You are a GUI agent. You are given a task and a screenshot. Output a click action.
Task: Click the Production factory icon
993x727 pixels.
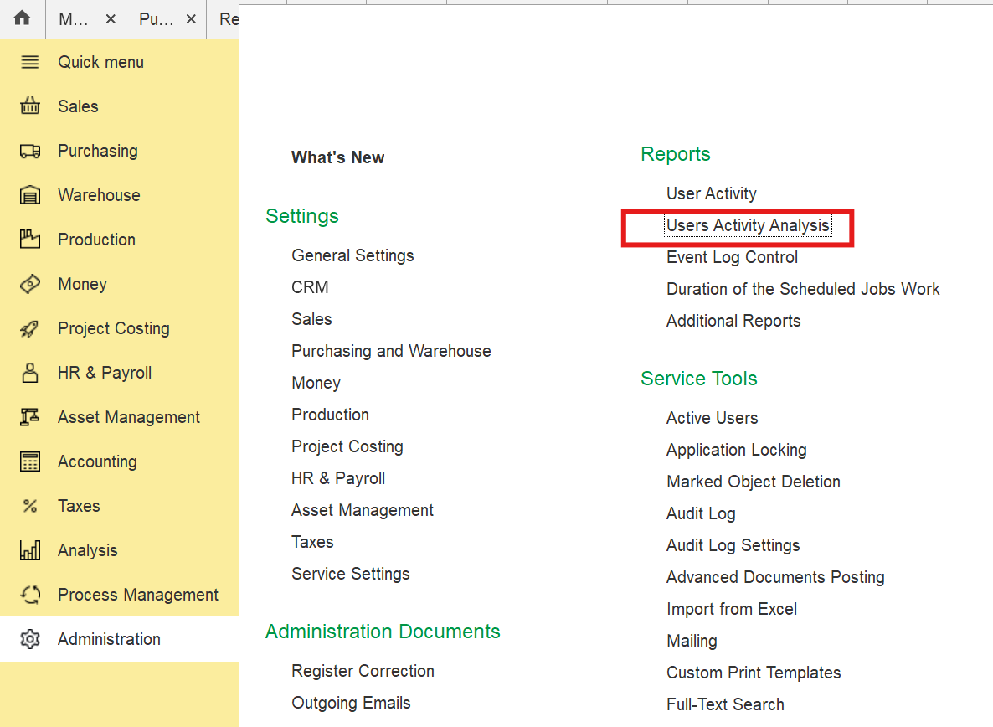(30, 240)
